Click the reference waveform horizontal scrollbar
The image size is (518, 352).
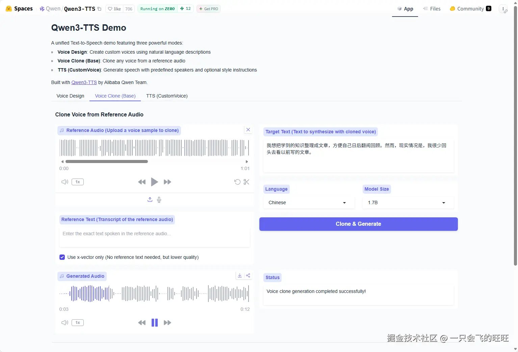[107, 161]
